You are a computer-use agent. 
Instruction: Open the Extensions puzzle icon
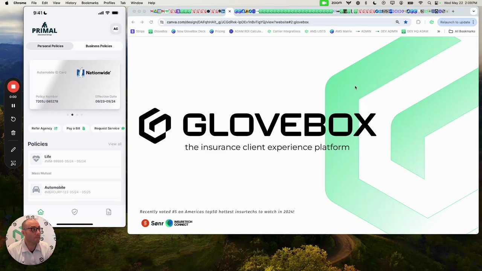point(418,22)
